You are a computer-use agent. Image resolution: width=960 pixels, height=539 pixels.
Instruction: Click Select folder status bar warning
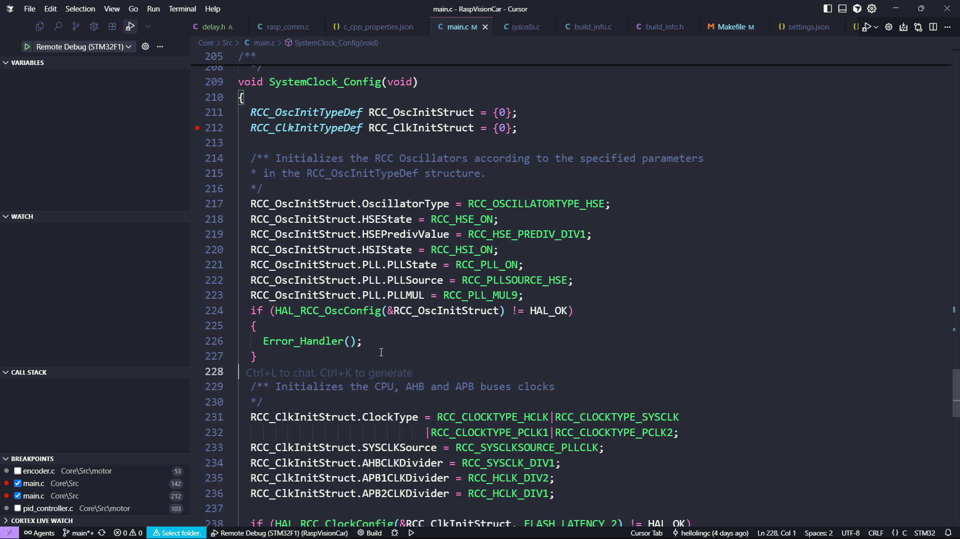coord(176,533)
